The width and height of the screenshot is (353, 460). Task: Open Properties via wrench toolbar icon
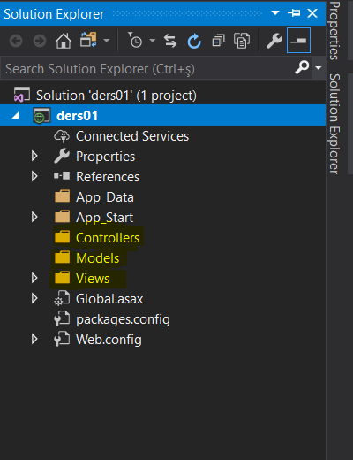tap(274, 41)
